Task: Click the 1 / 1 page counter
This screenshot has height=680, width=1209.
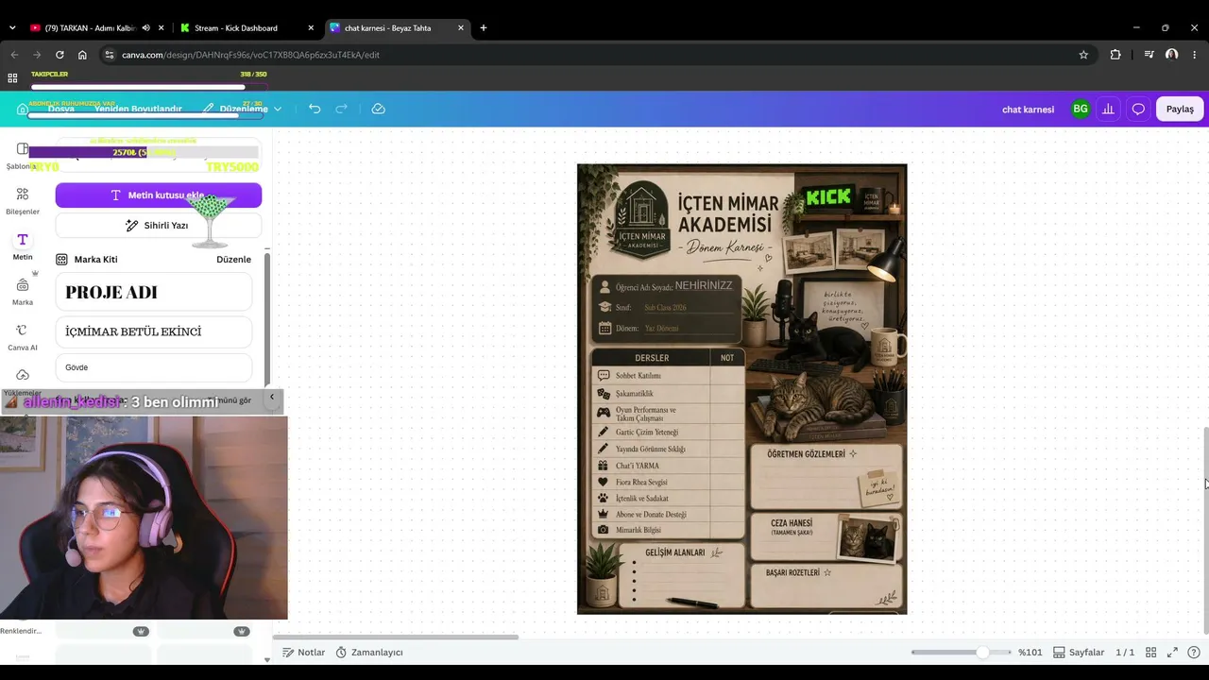Action: coord(1125,653)
